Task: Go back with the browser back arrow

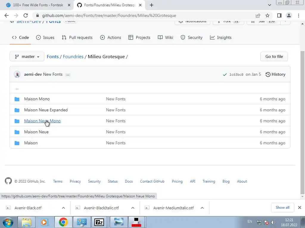Action: point(7,15)
